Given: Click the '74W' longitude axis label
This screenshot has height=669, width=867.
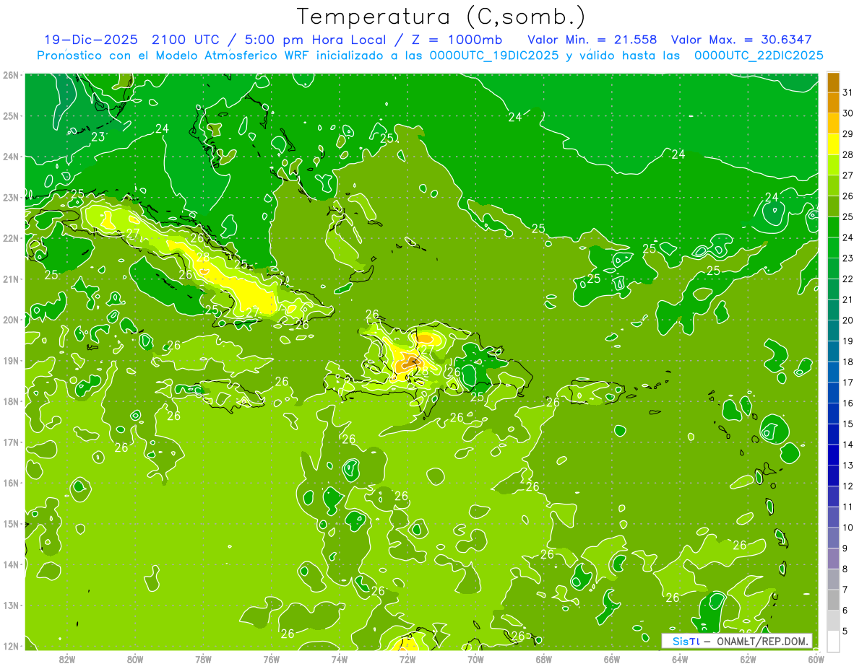Looking at the screenshot, I should [340, 659].
